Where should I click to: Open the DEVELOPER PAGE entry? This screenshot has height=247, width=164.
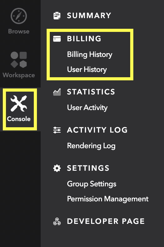click(106, 221)
